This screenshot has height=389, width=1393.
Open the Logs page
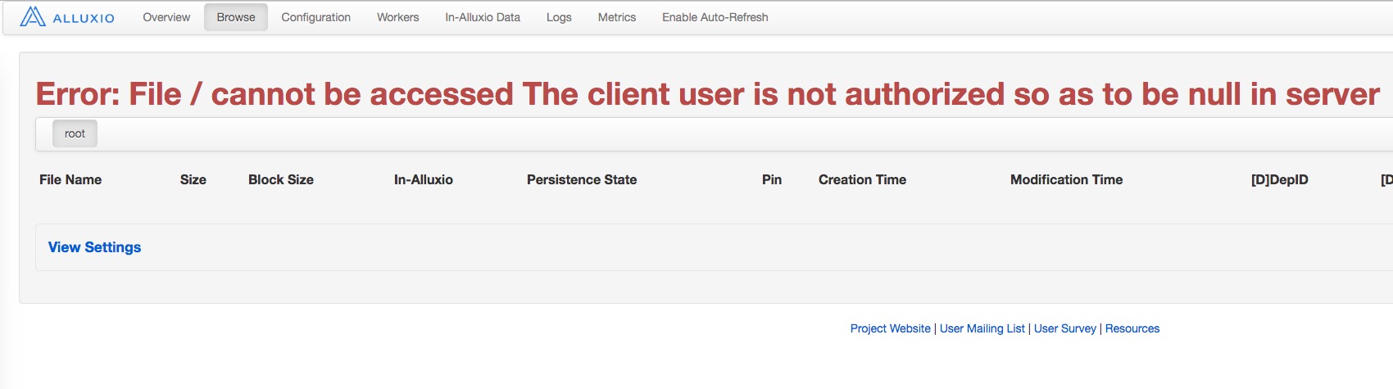tap(559, 17)
